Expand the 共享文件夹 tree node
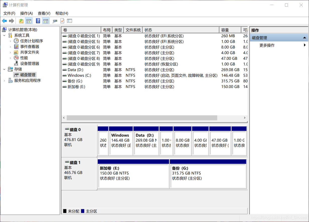 click(x=10, y=52)
